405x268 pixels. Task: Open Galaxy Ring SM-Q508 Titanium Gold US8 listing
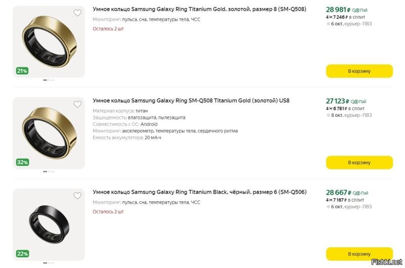tap(191, 101)
